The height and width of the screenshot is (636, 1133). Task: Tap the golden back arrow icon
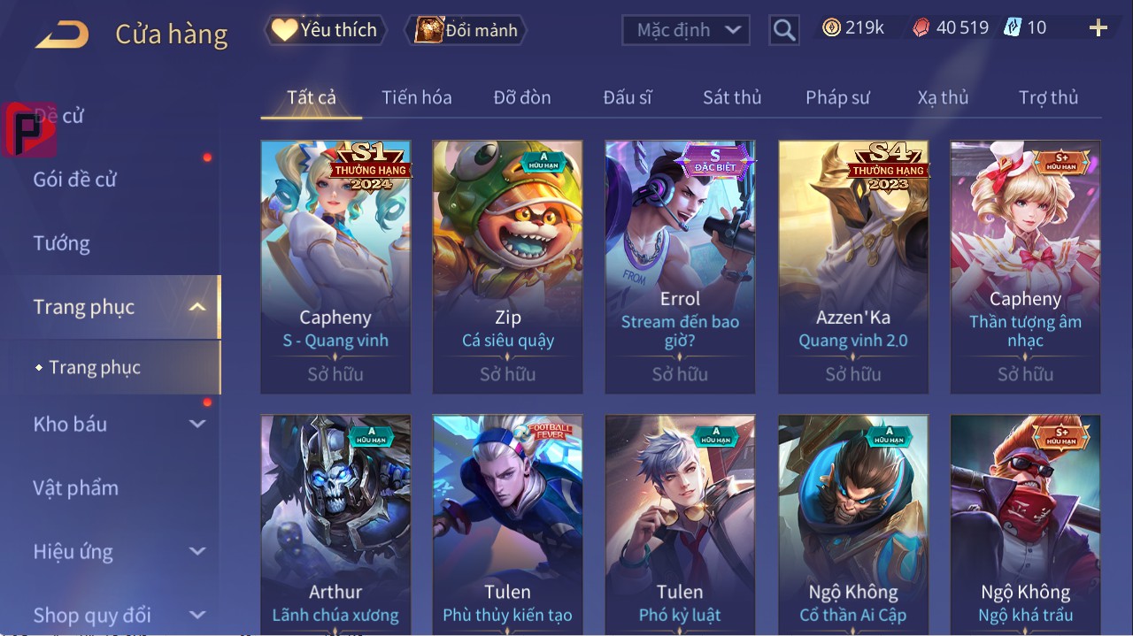coord(62,34)
